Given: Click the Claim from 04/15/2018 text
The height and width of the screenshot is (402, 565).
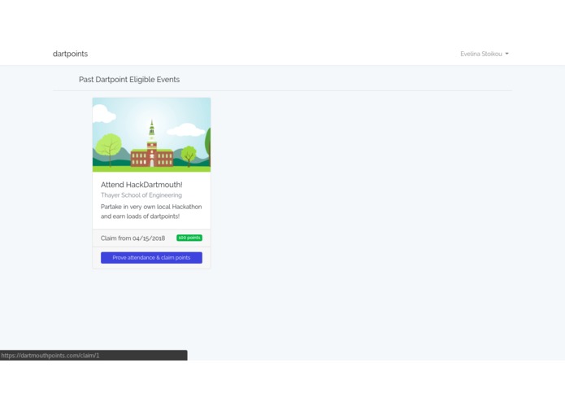Looking at the screenshot, I should pyautogui.click(x=133, y=238).
